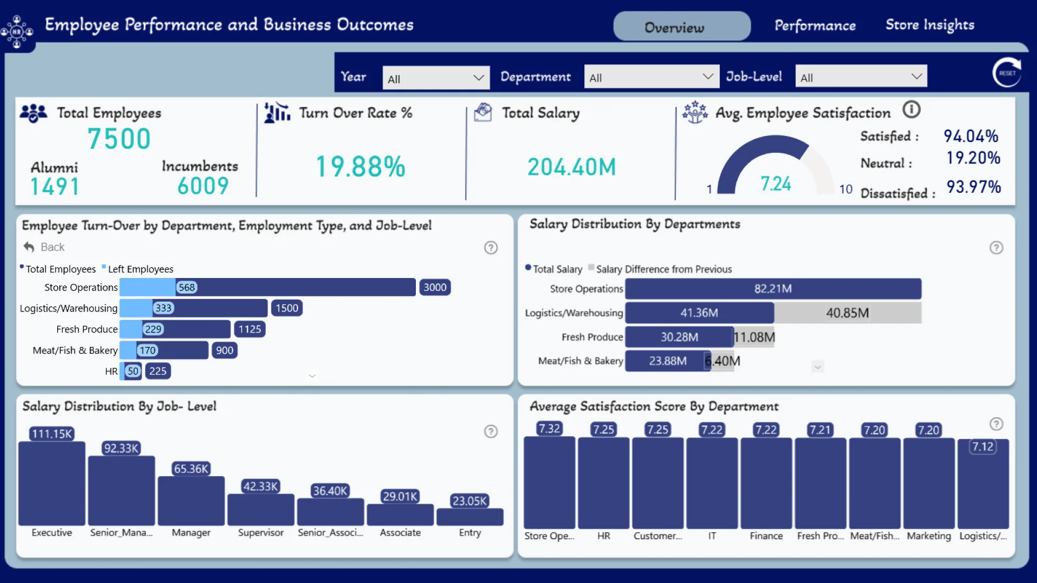
Task: Click the Turn Over Rate chart icon
Action: pyautogui.click(x=277, y=113)
